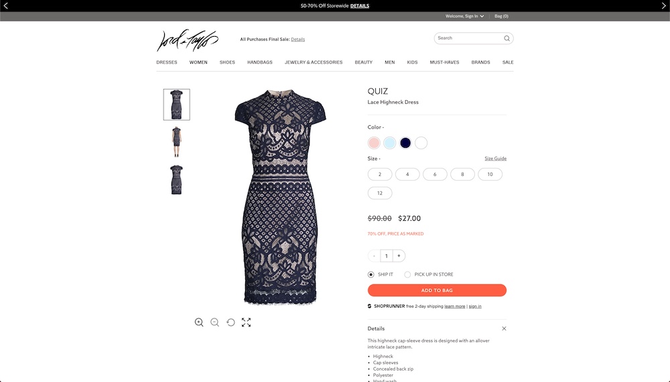670x382 pixels.
Task: Open the Brands menu
Action: (480, 62)
